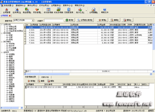Screen dimensions: 155x112
Task: Click the 帮助文件 help icon
Action: point(105,11)
